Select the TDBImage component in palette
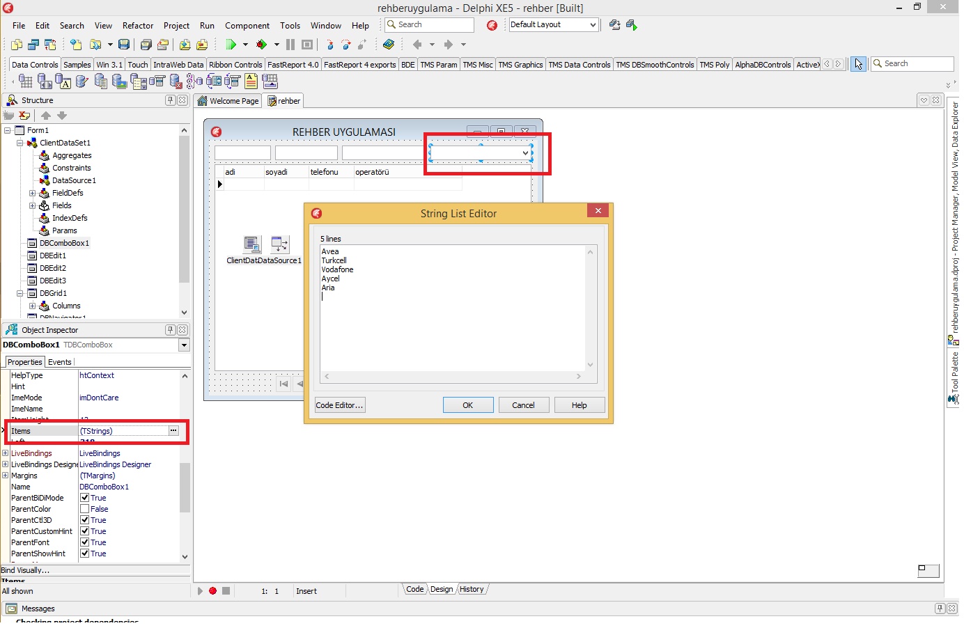 (x=120, y=81)
